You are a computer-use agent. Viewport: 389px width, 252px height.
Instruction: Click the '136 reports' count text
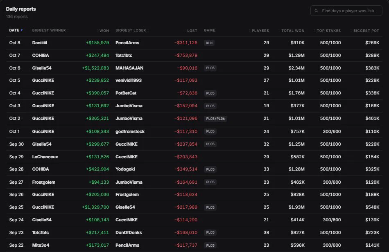coord(17,17)
